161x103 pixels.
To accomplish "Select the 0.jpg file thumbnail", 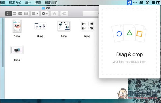I will (17, 50).
